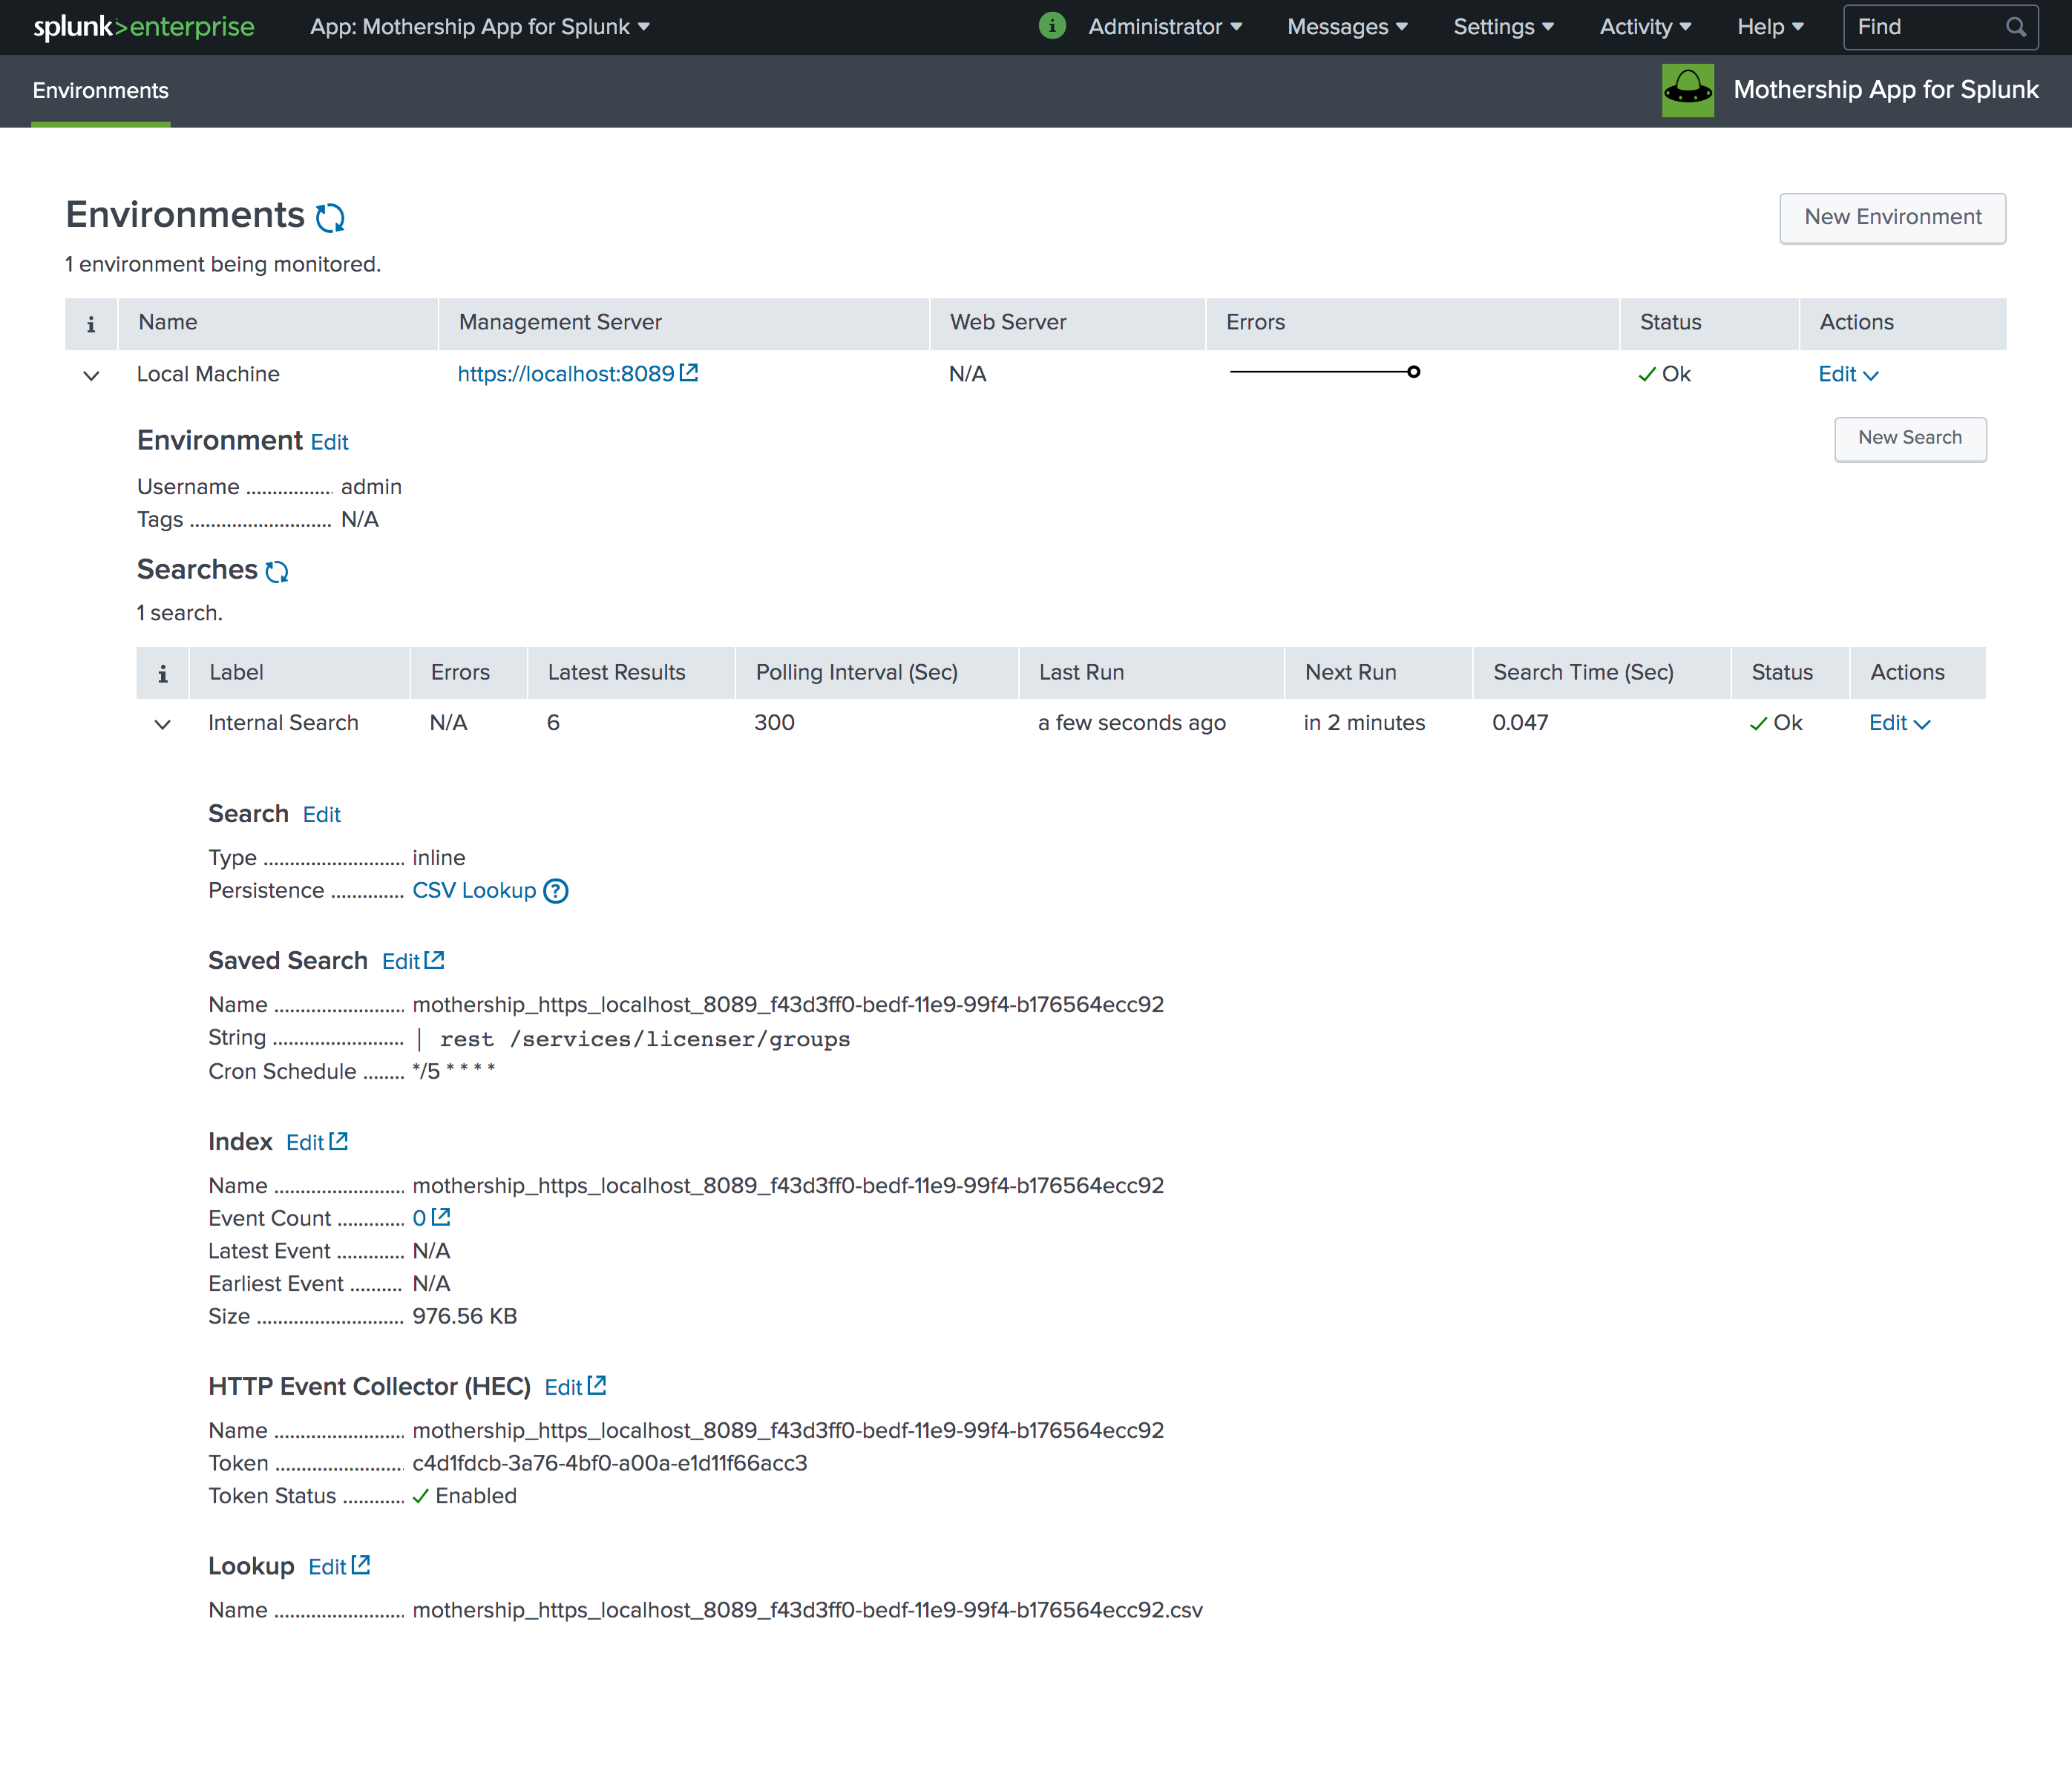The height and width of the screenshot is (1771, 2072).
Task: Collapse the Internal Search row
Action: pyautogui.click(x=162, y=725)
